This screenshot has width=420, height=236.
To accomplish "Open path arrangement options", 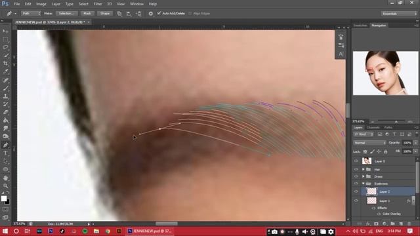I will click(138, 13).
